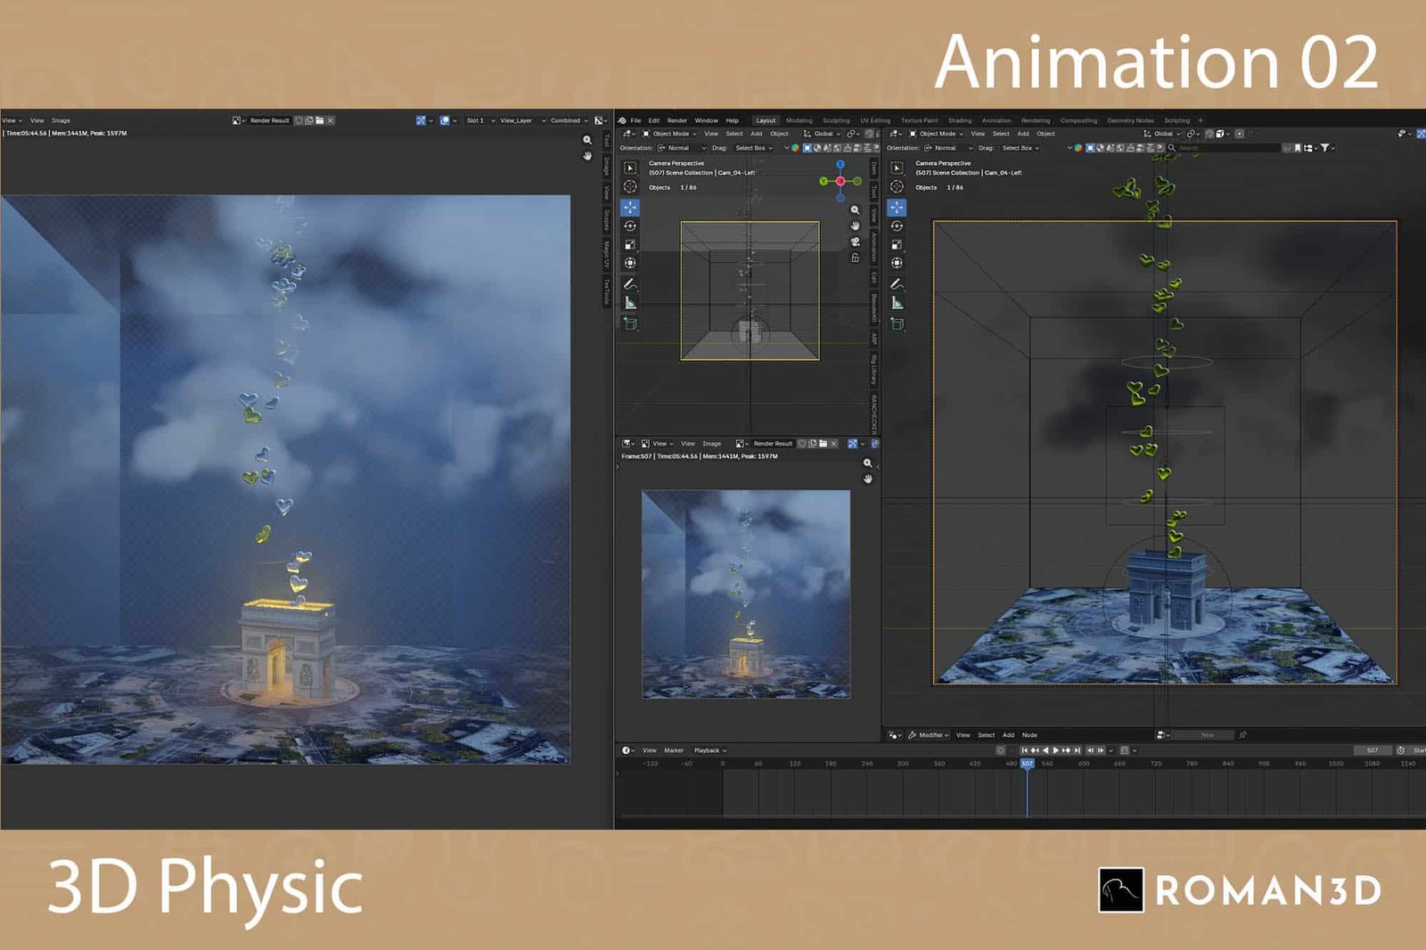
Task: Choose the Scale tool in left viewport
Action: click(630, 245)
